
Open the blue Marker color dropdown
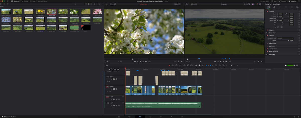pyautogui.click(x=212, y=65)
